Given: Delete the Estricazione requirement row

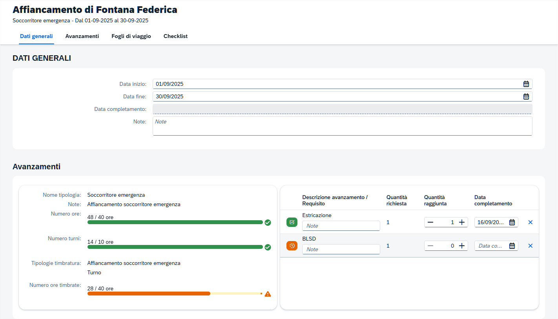Looking at the screenshot, I should (530, 222).
